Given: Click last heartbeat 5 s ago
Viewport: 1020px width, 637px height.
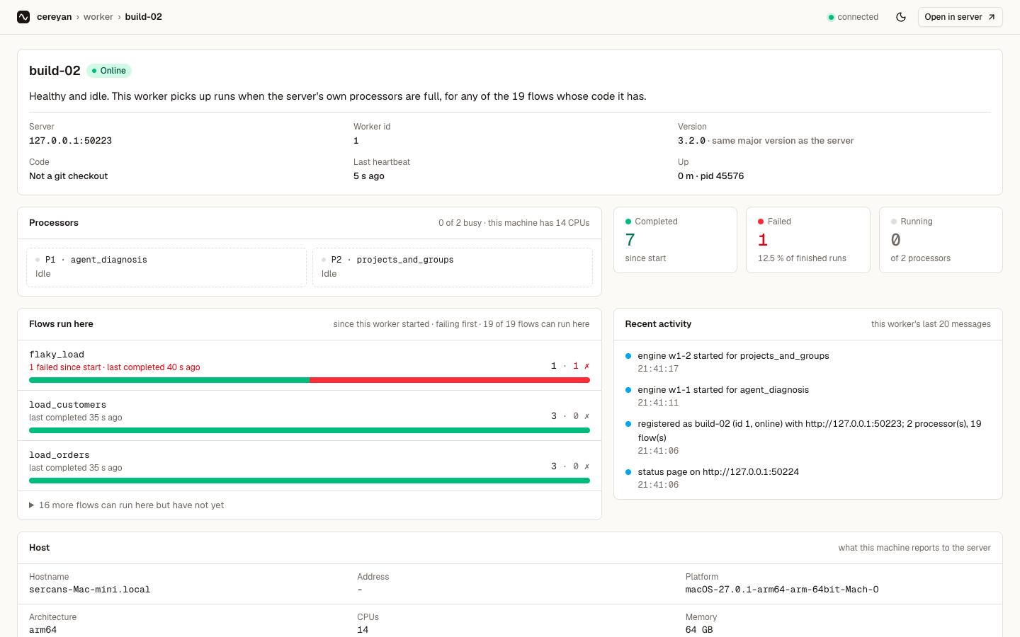Looking at the screenshot, I should click(369, 176).
